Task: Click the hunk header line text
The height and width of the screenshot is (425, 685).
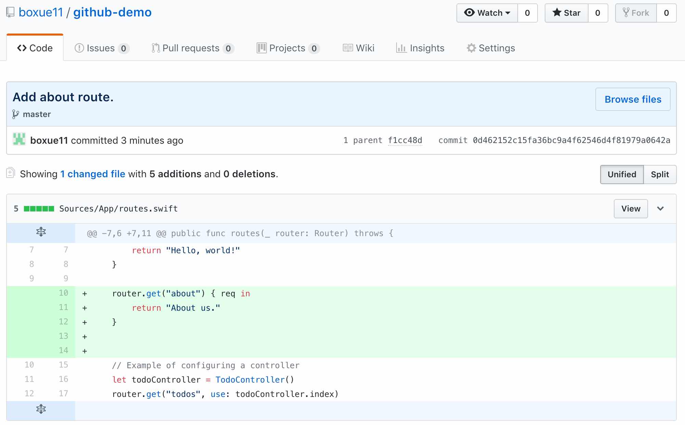Action: [x=240, y=233]
